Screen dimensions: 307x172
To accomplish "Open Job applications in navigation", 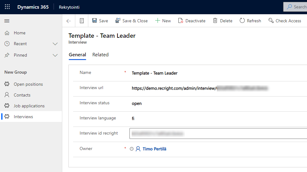I will coord(29,106).
